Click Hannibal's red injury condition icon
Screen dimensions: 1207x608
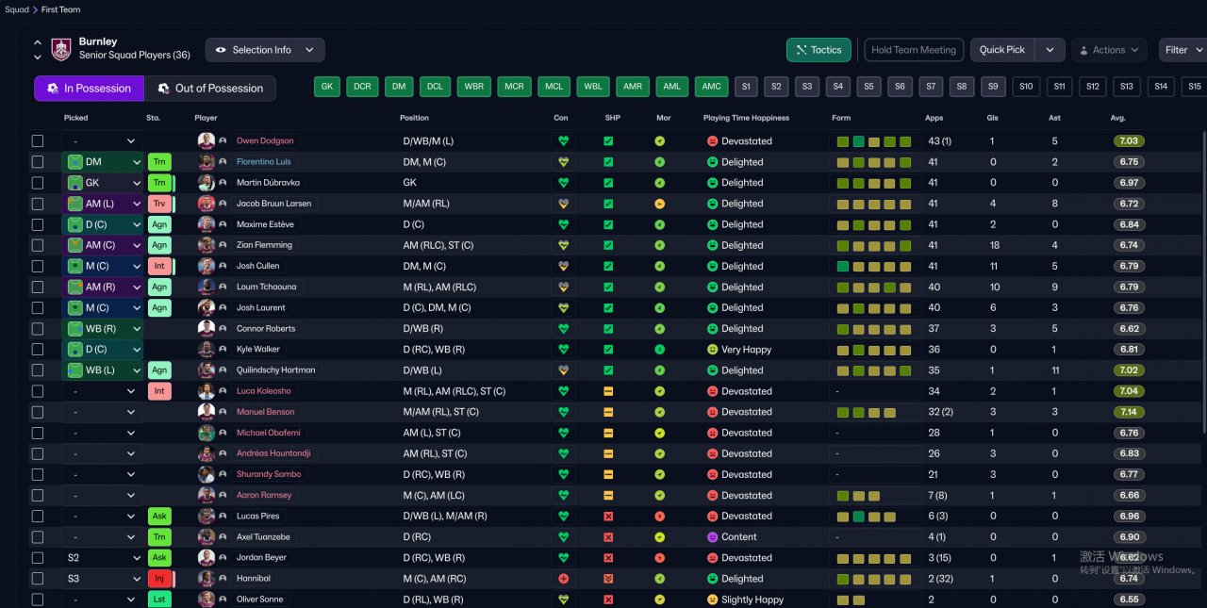pos(564,579)
